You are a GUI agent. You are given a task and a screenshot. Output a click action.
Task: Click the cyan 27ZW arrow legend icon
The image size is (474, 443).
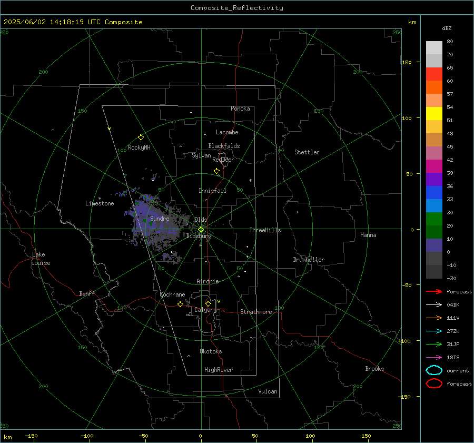tap(434, 331)
